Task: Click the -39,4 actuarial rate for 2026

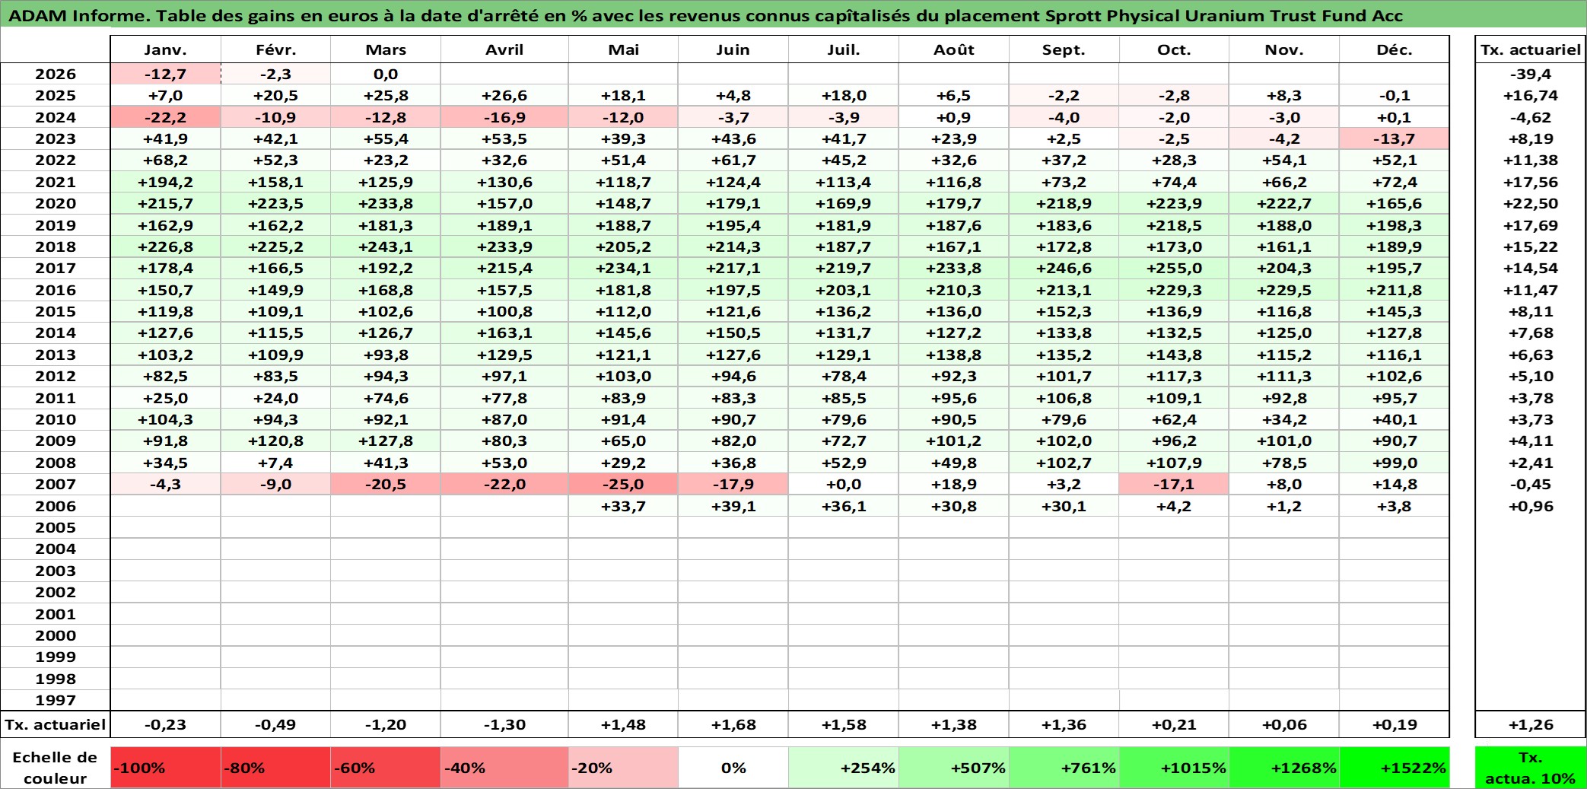Action: click(x=1531, y=74)
